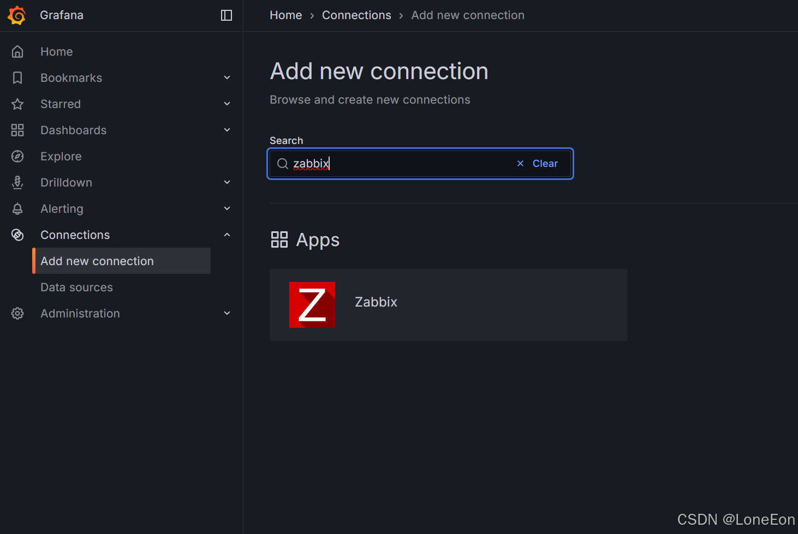Click the Bookmarks icon in sidebar
The width and height of the screenshot is (798, 534).
17,78
